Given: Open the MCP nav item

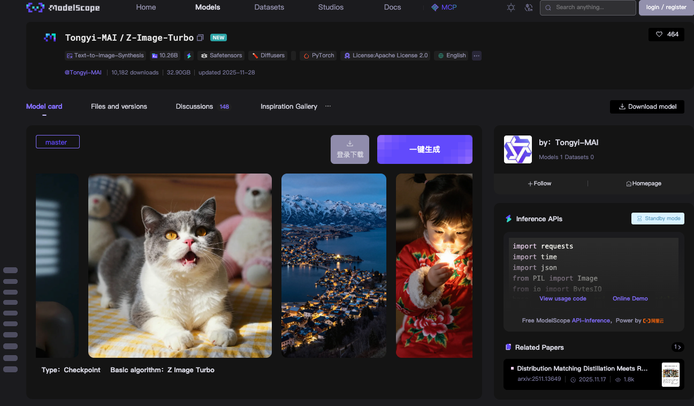Looking at the screenshot, I should [444, 7].
